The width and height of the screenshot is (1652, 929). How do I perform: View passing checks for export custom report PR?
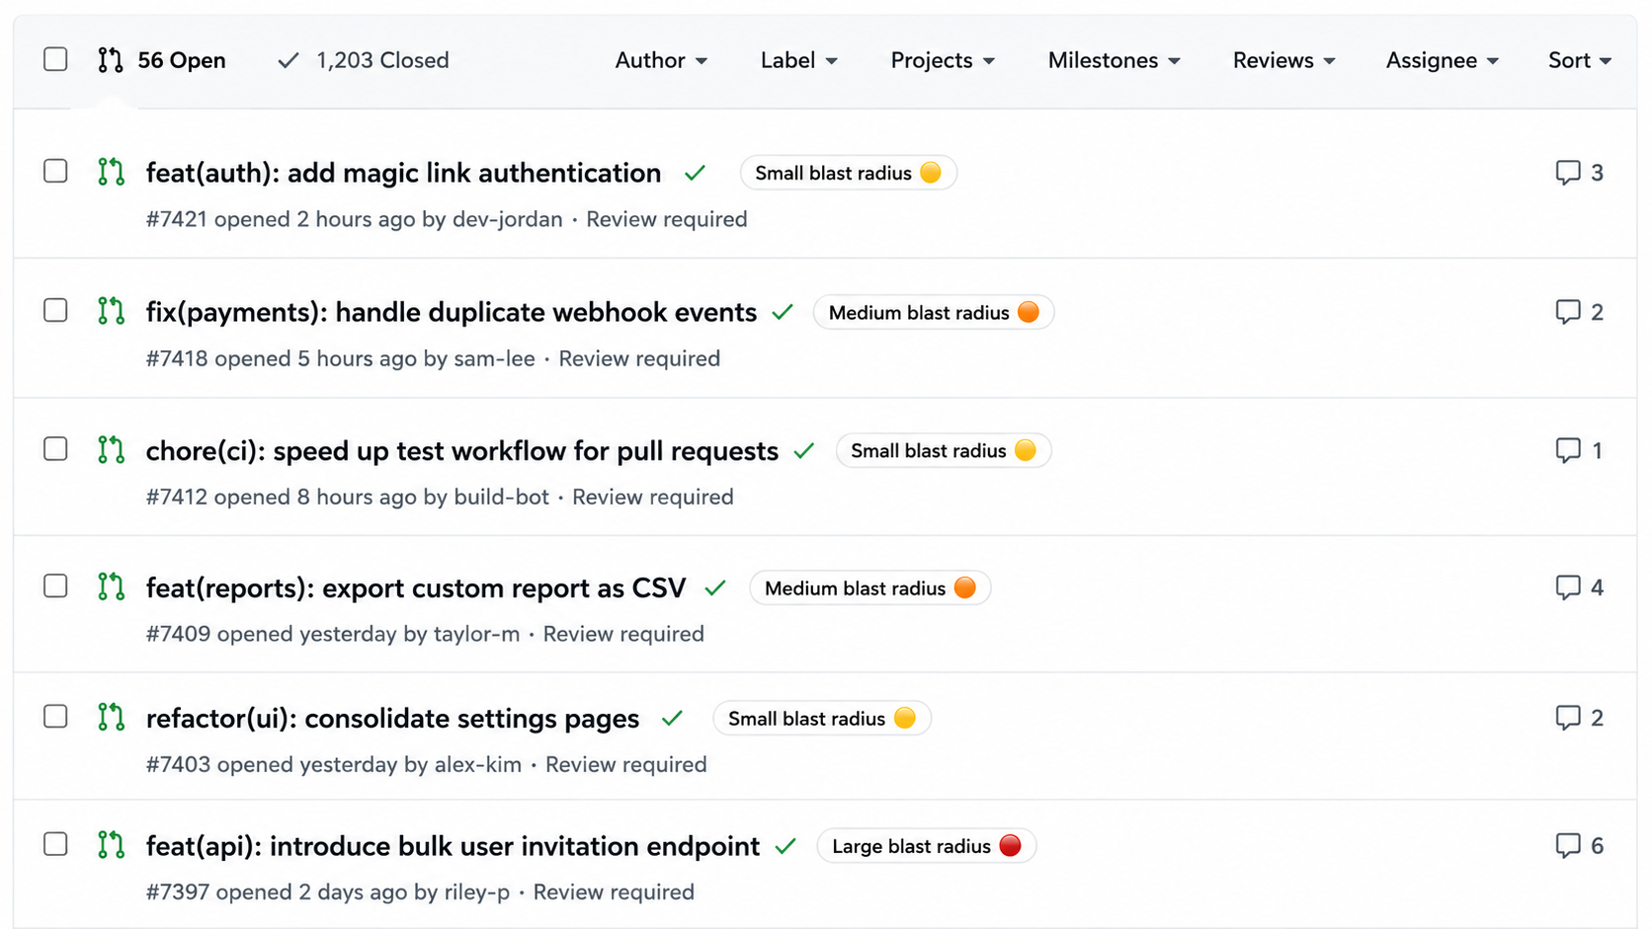coord(716,588)
